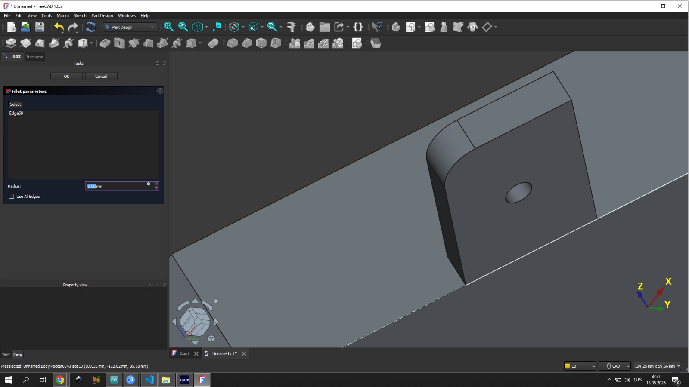This screenshot has width=689, height=387.
Task: Align view to selected face
Action: [x=217, y=27]
